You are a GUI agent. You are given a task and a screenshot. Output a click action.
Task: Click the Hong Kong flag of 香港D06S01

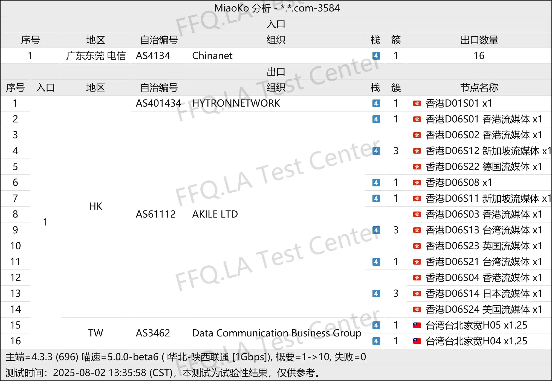click(x=417, y=119)
